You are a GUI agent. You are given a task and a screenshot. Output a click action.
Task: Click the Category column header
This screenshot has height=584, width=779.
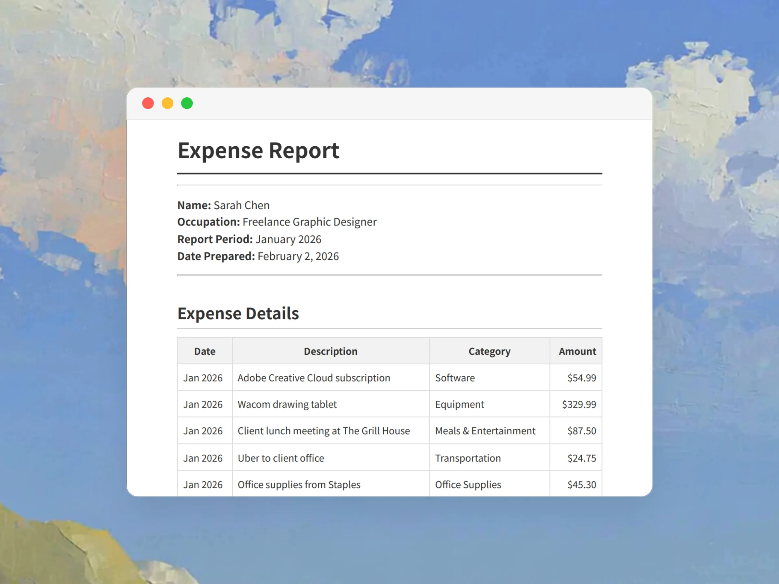coord(489,351)
